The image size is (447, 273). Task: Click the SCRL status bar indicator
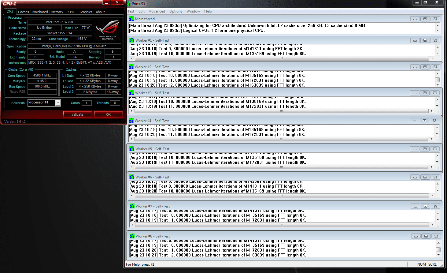pos(432,264)
